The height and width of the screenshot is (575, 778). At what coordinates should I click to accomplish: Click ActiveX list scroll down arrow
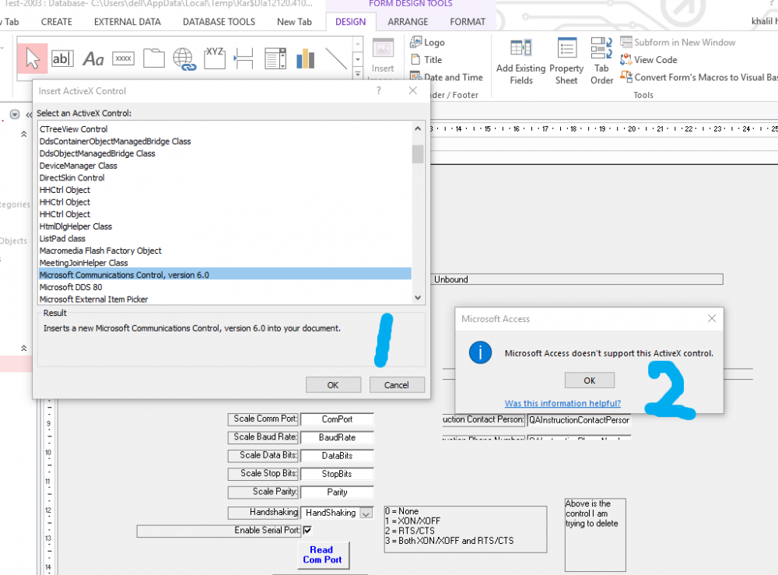(x=418, y=298)
